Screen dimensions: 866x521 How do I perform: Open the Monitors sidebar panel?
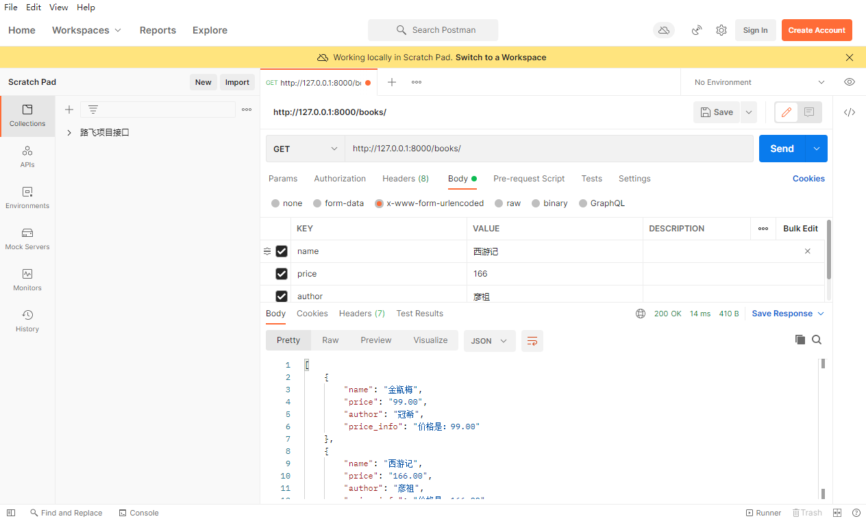(x=27, y=280)
